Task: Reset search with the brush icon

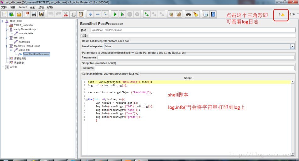Action: pos(196,14)
